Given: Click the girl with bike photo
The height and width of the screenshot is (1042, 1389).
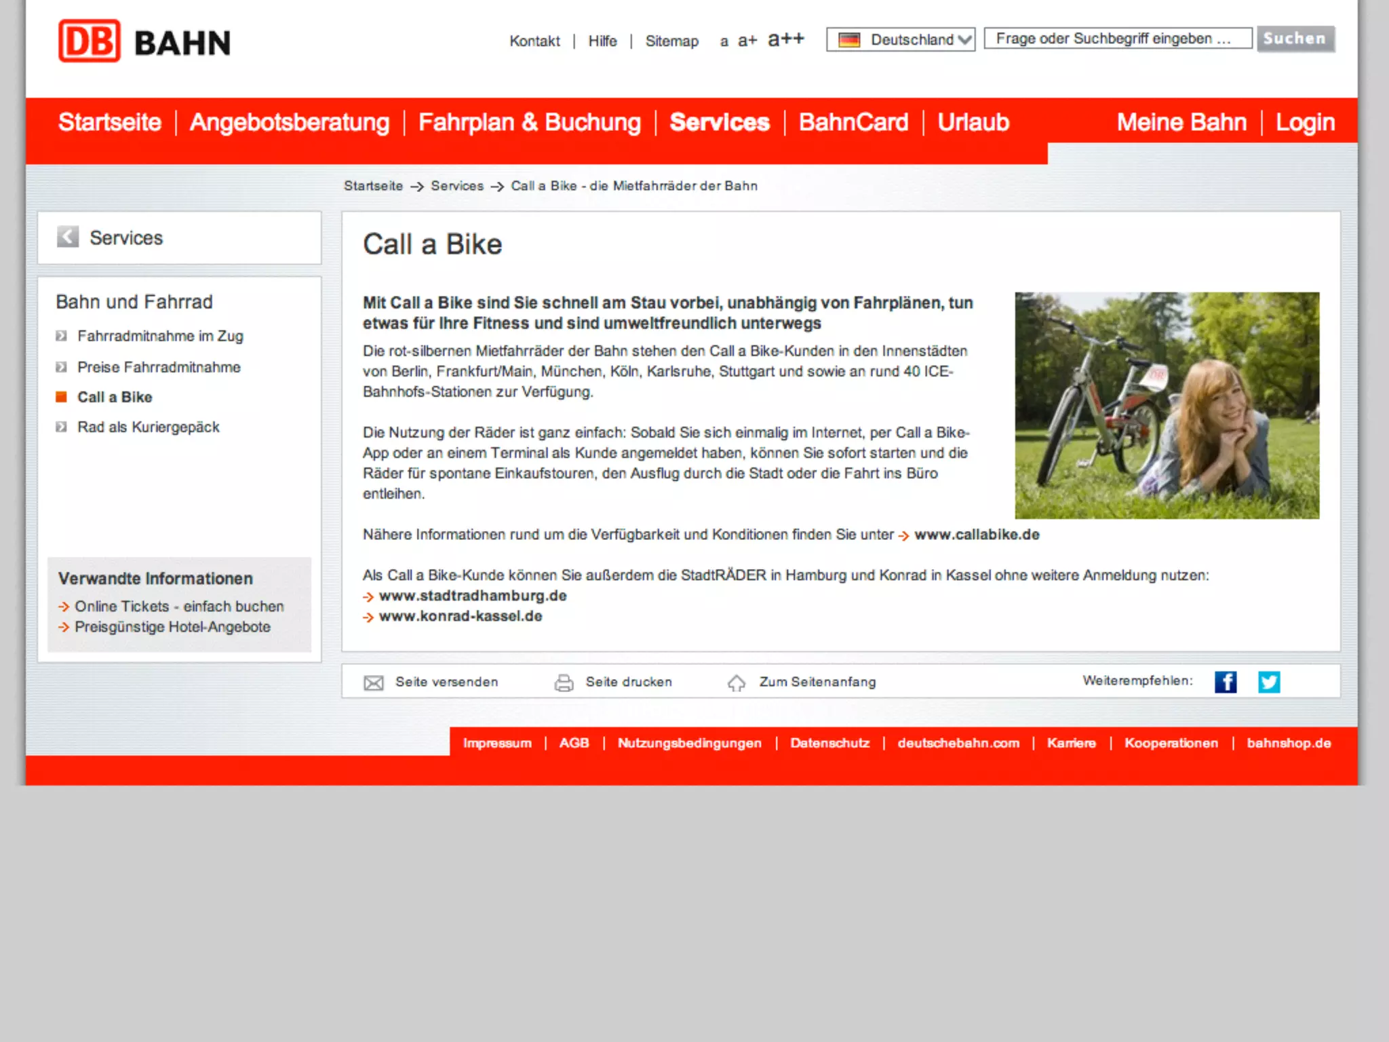Looking at the screenshot, I should (1167, 405).
